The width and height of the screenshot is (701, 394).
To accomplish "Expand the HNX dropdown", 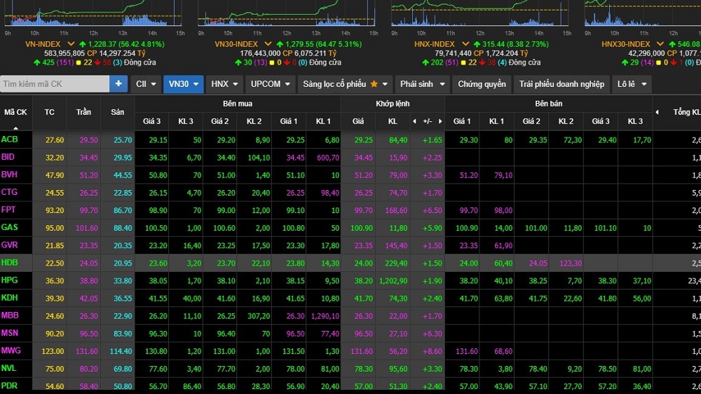I will [x=224, y=83].
